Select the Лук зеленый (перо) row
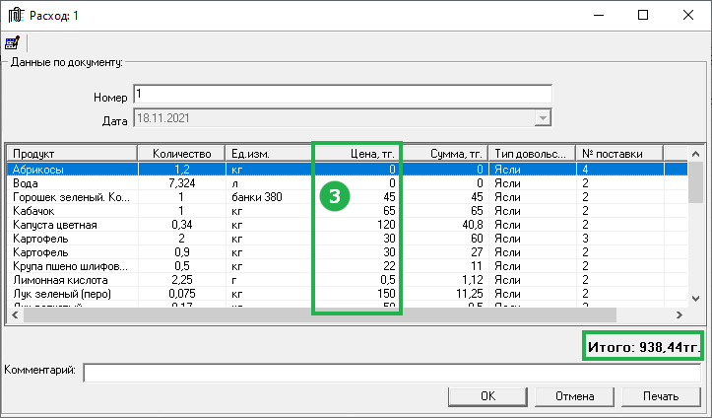This screenshot has height=418, width=712. pos(348,294)
